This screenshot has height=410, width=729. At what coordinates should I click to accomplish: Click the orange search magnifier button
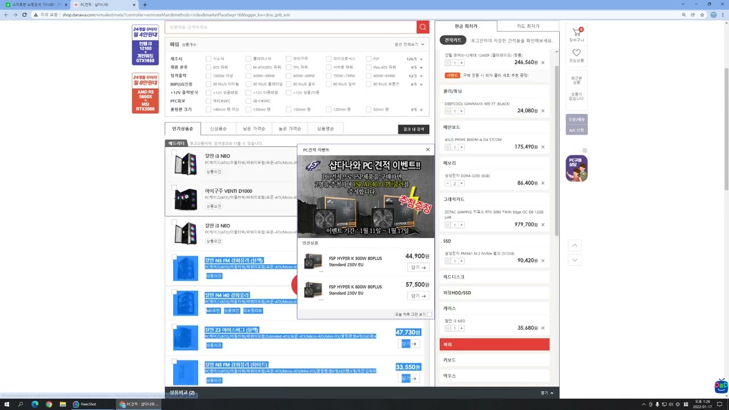[423, 27]
